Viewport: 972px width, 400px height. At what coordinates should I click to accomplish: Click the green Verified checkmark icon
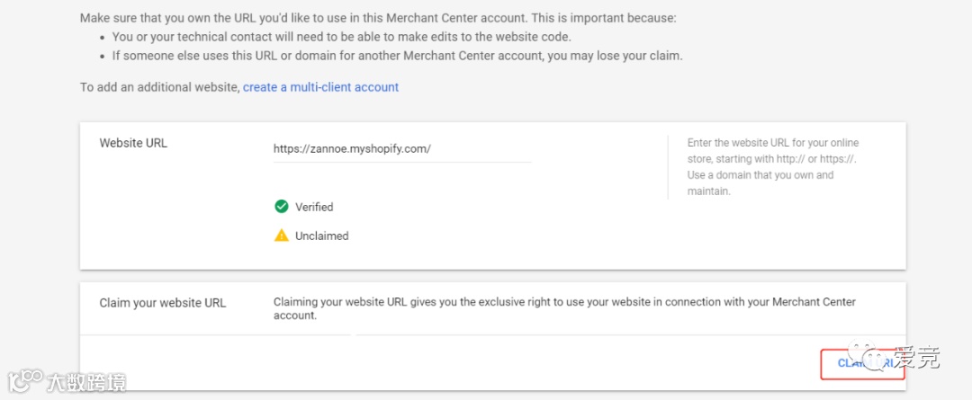(x=282, y=207)
